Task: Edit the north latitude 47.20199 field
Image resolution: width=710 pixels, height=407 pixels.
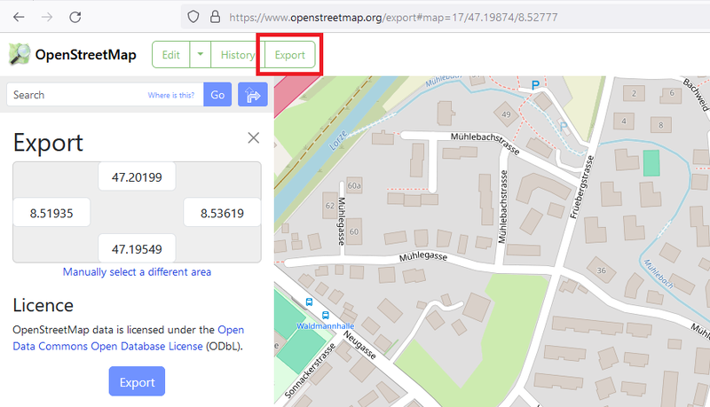Action: [x=137, y=176]
